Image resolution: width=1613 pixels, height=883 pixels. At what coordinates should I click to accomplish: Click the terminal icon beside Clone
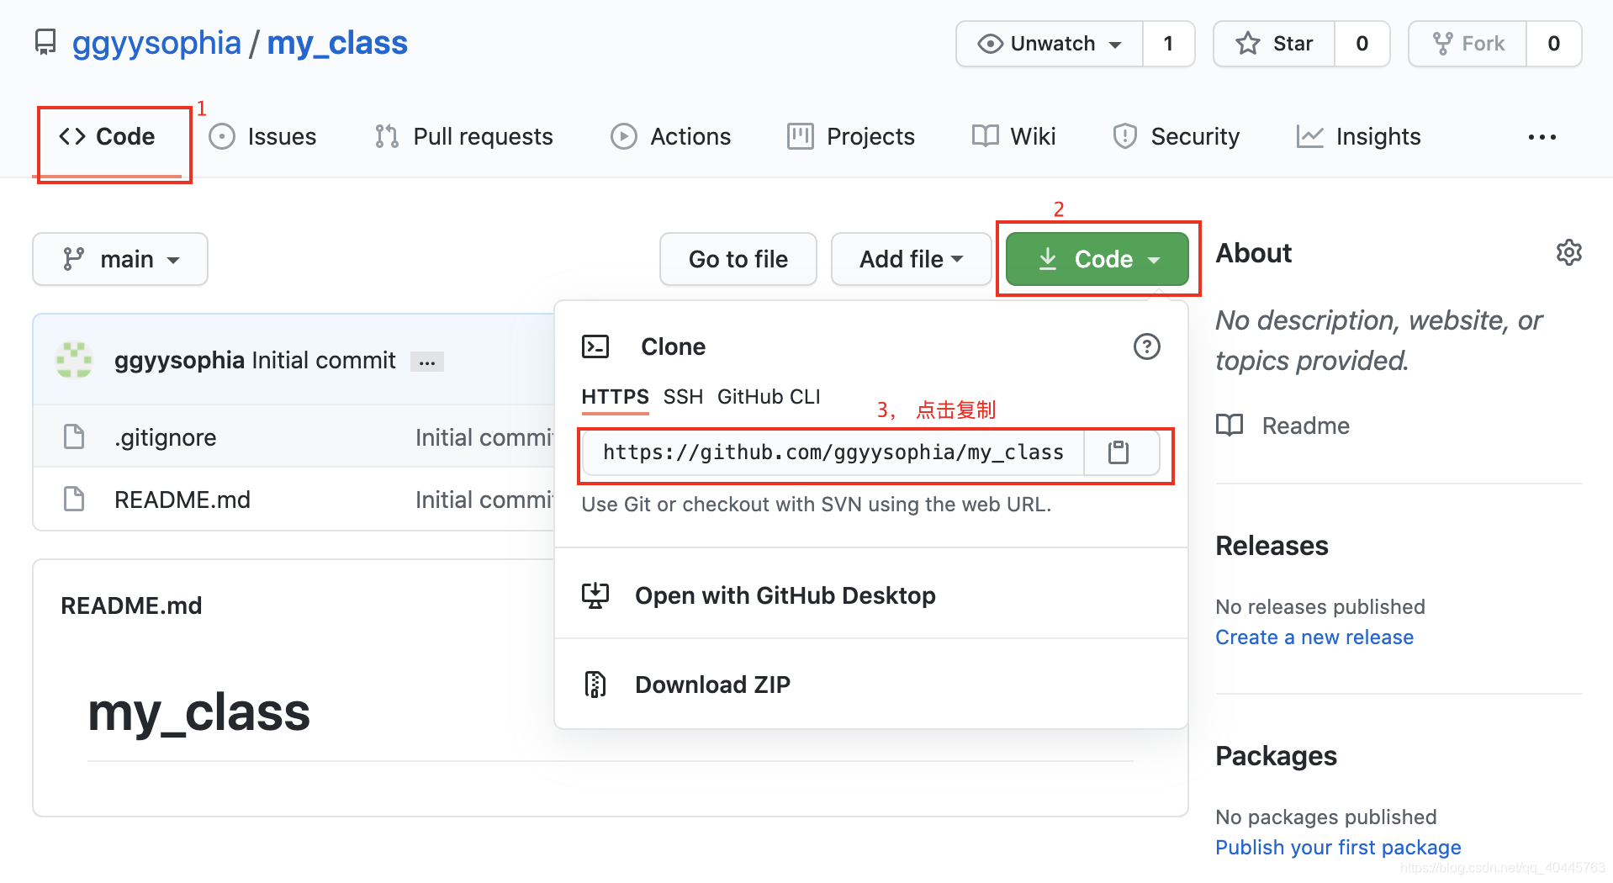[x=595, y=346]
